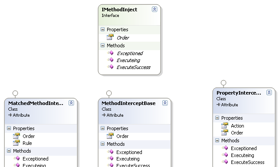Image resolution: width=279 pixels, height=167 pixels.
Task: Collapse the MethodInterceptBase class chevron
Action: pyautogui.click(x=165, y=103)
